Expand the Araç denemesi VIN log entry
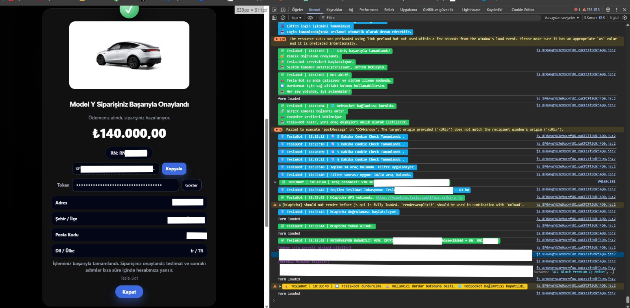Image resolution: width=630 pixels, height=308 pixels. pyautogui.click(x=275, y=182)
